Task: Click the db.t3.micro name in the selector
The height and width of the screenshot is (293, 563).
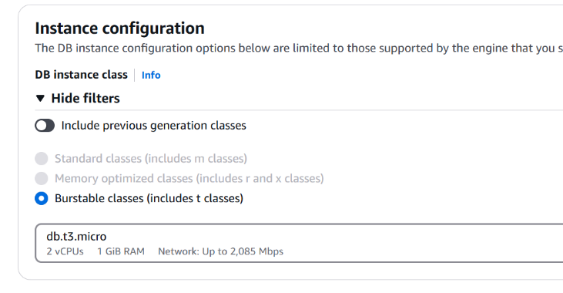Action: pyautogui.click(x=76, y=237)
